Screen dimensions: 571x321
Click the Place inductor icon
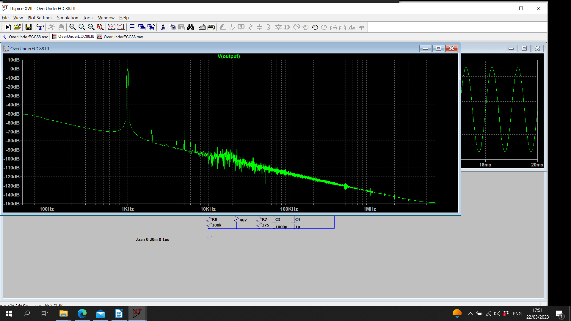click(x=269, y=27)
